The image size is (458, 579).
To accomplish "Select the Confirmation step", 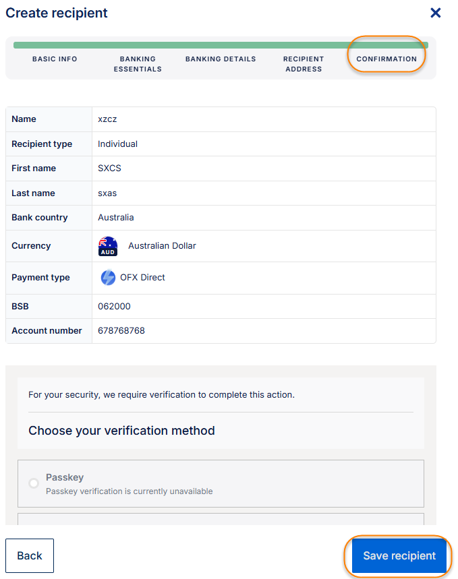I will tap(387, 59).
